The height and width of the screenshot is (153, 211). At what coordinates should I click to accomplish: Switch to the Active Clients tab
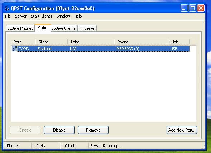tap(64, 28)
